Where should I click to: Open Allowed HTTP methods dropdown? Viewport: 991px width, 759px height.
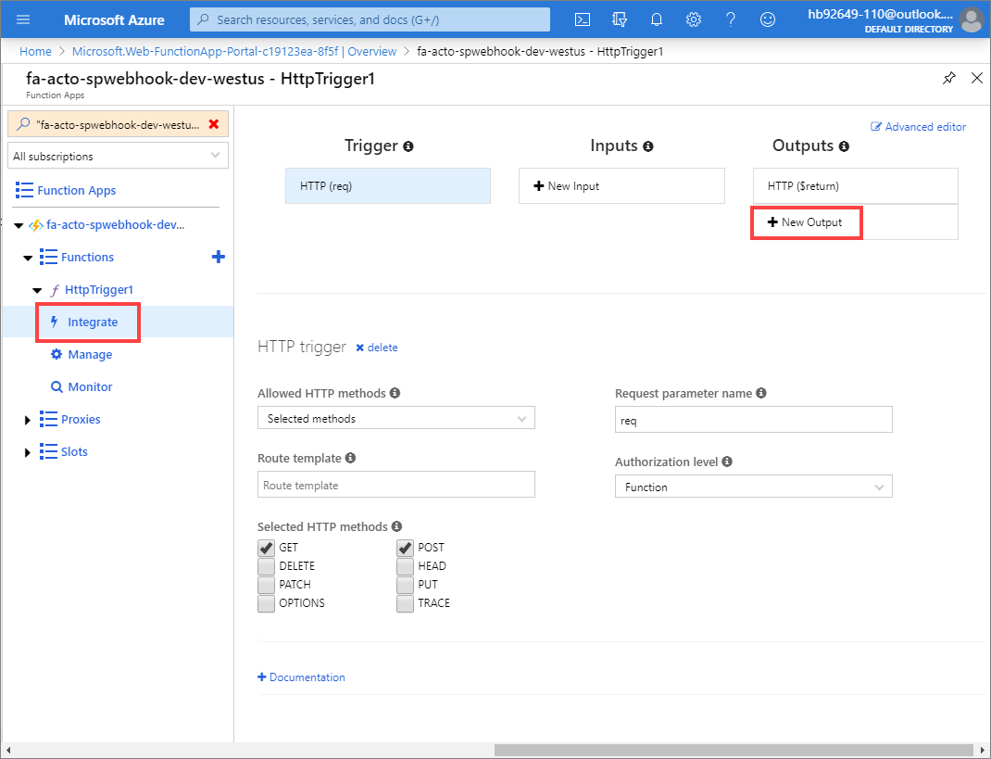click(x=396, y=418)
